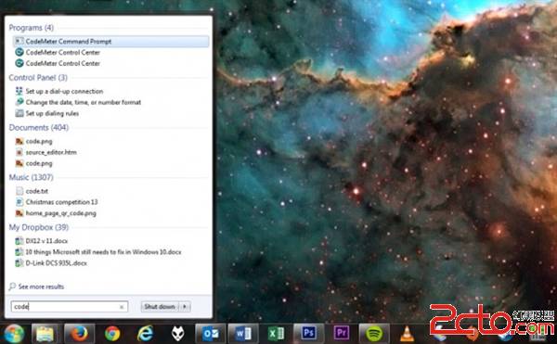Open CodeMeter Command Prompt from Programs results
The image size is (557, 344).
tap(110, 42)
